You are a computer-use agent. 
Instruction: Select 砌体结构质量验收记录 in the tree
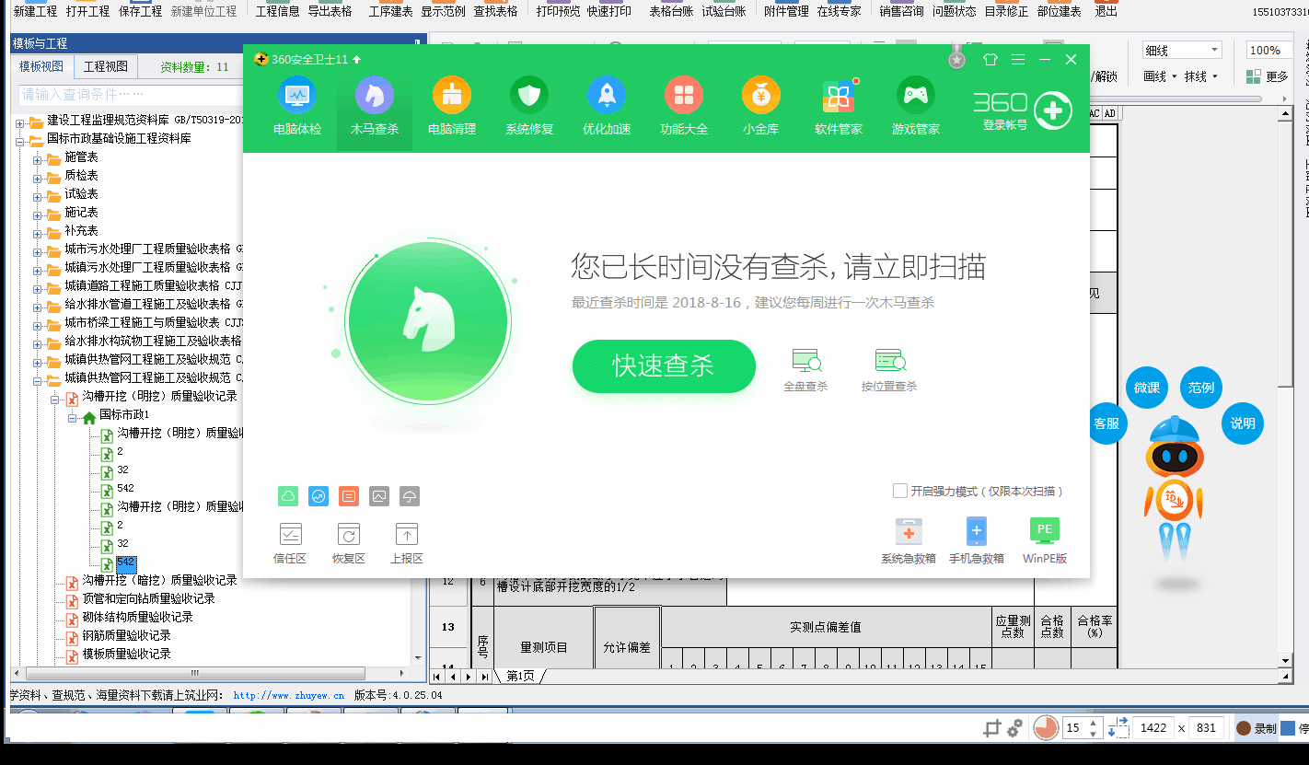click(138, 618)
